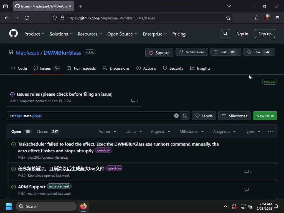This screenshot has width=284, height=213.
Task: Open the Firefox hamburger application menu
Action: coord(277,18)
